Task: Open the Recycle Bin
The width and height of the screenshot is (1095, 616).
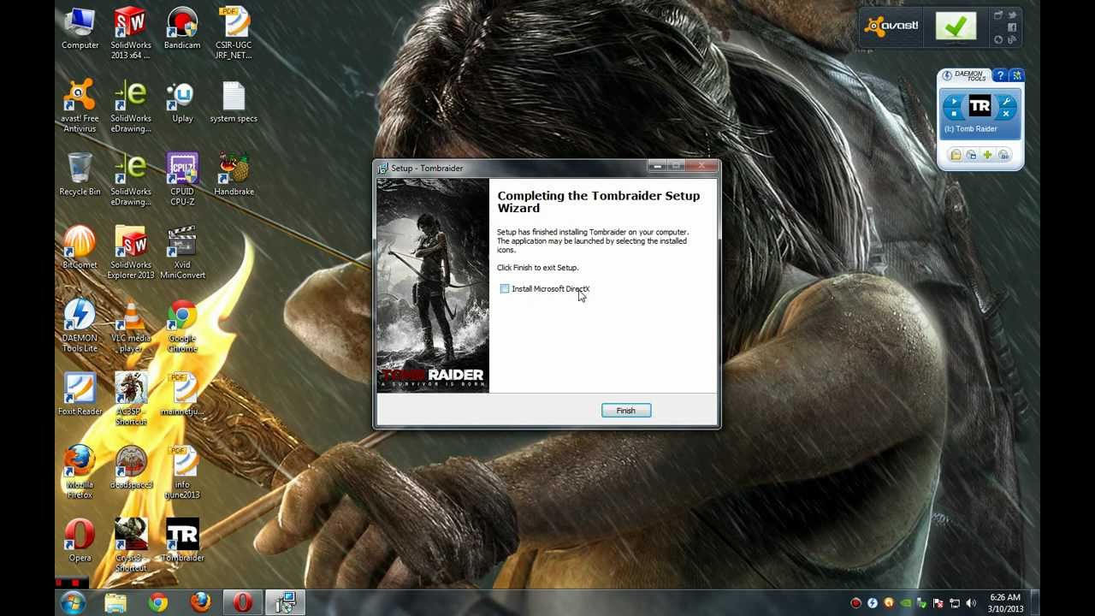Action: pos(80,175)
